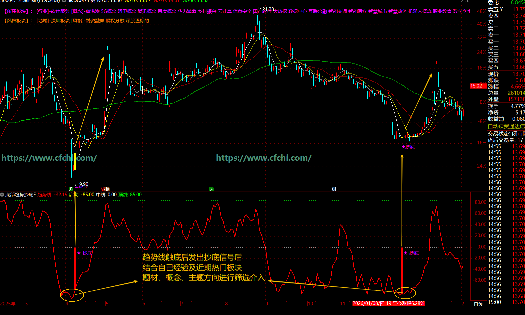Click the blue 财 event marker
Image resolution: width=525 pixels, height=315 pixels.
tap(334, 189)
